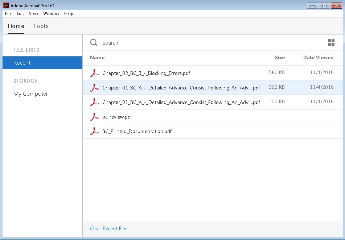Viewport: 345px width, 240px height.
Task: Click PDF icon of the 200 KB file
Action: click(x=94, y=102)
